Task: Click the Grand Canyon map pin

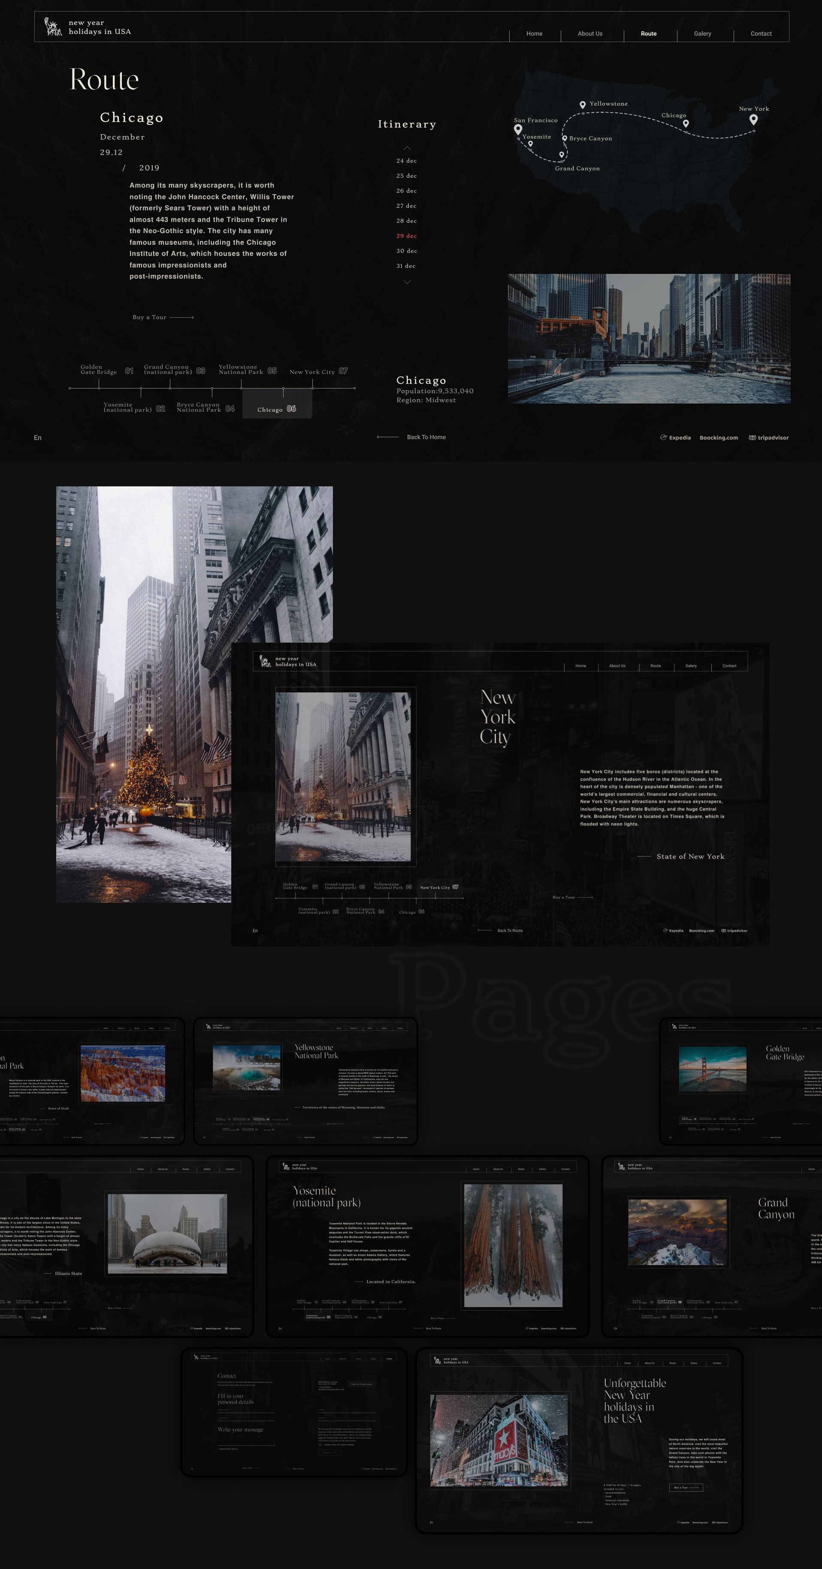Action: pos(562,155)
